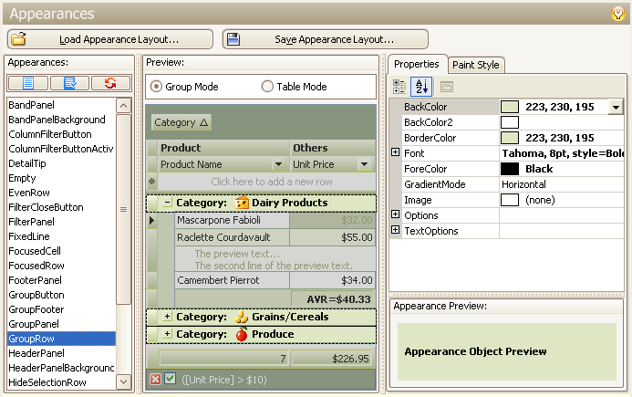Select GroupFooter appearance item
Screen dimensions: 632x397
(x=61, y=309)
